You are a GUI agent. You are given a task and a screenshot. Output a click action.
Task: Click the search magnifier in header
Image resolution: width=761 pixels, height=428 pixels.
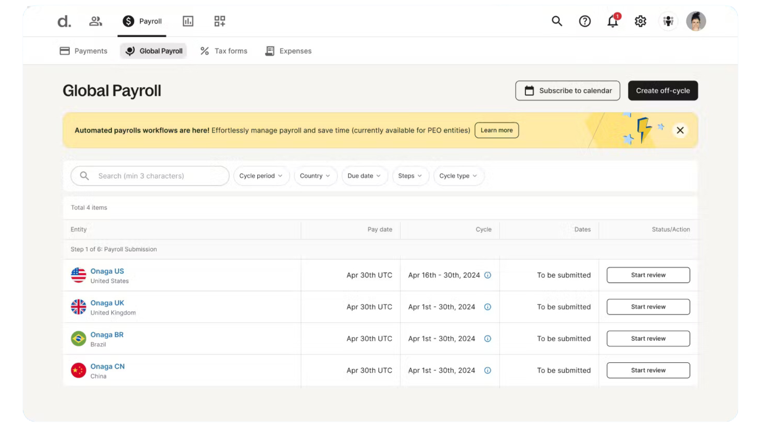click(x=557, y=21)
